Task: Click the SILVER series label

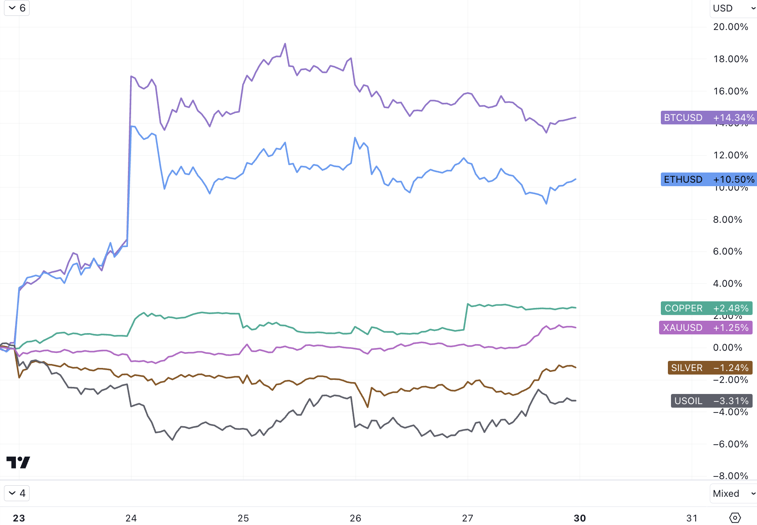Action: (x=710, y=368)
